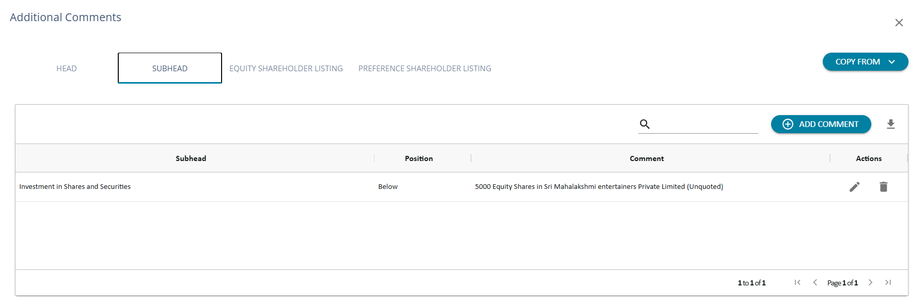The image size is (924, 304).
Task: Click the pencil edit icon in Actions
Action: 855,187
